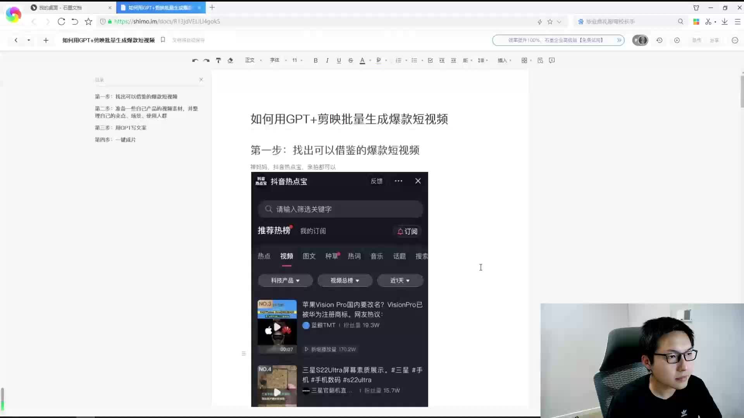Viewport: 744px width, 418px height.
Task: Open the 正文 paragraph style dropdown
Action: 253,60
